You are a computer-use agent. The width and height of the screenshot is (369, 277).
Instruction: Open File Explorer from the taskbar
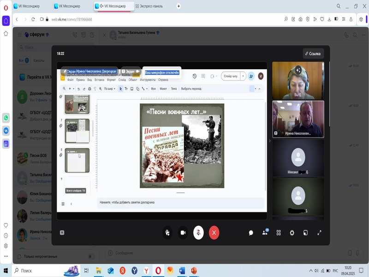[x=98, y=271]
